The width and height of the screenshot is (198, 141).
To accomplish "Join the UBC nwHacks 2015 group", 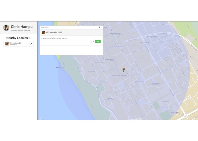I will pyautogui.click(x=98, y=41).
